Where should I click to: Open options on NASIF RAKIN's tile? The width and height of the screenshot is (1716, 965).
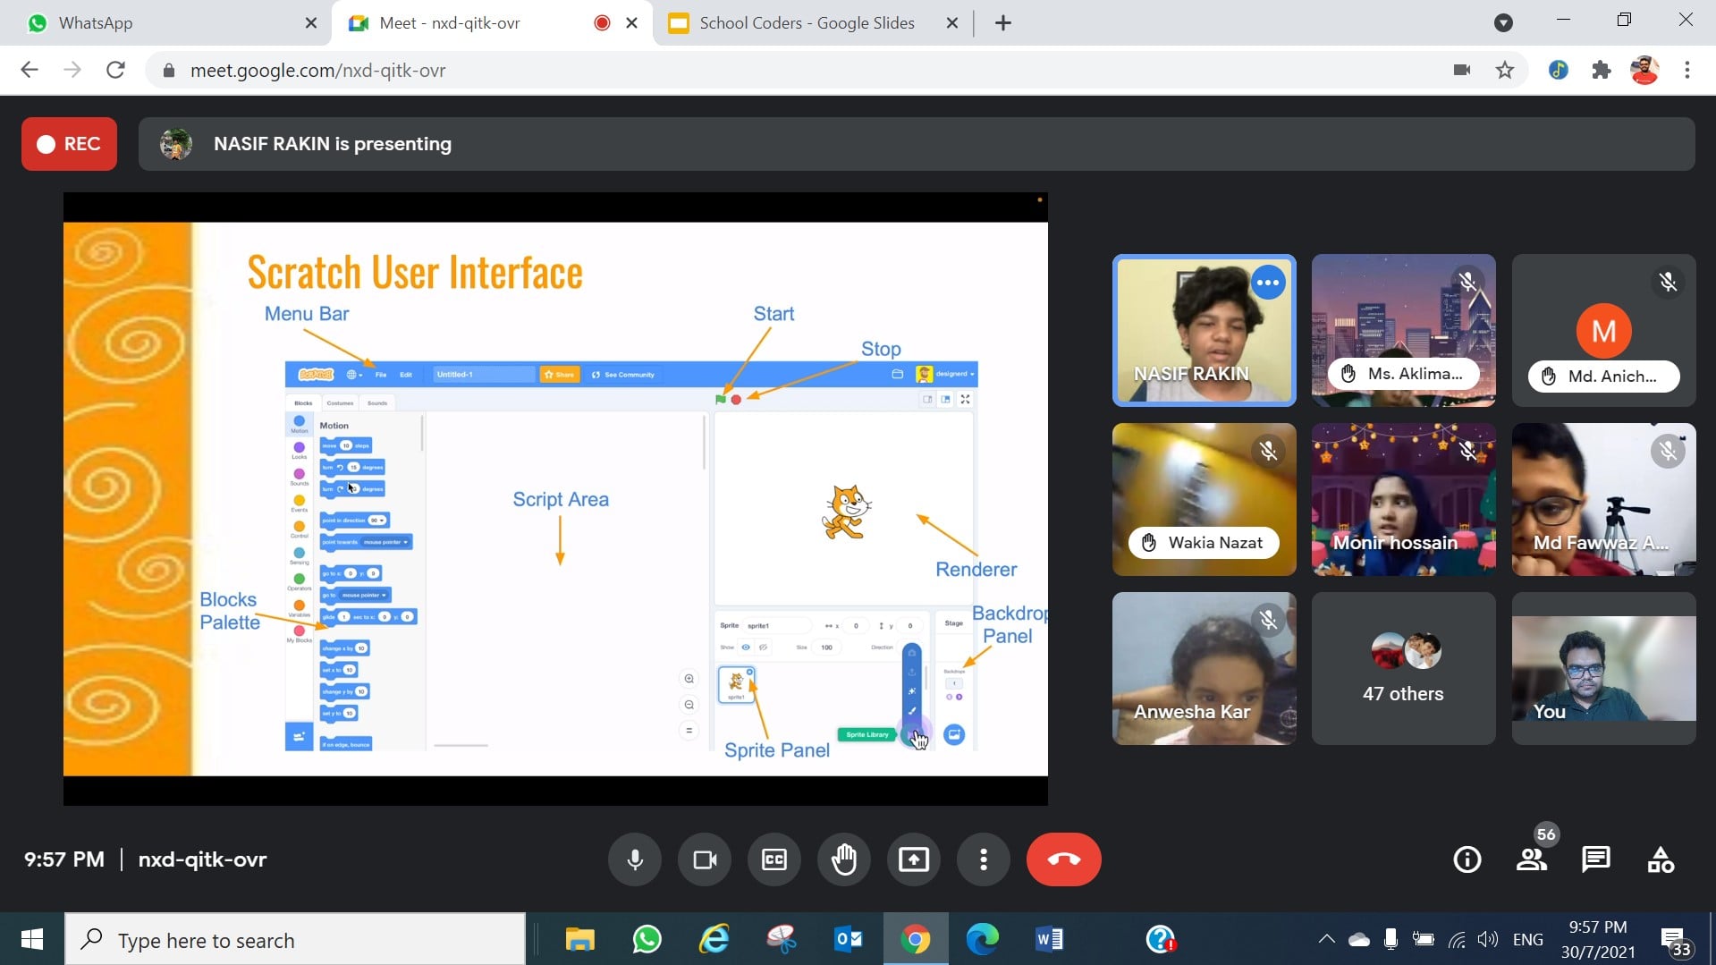point(1267,283)
